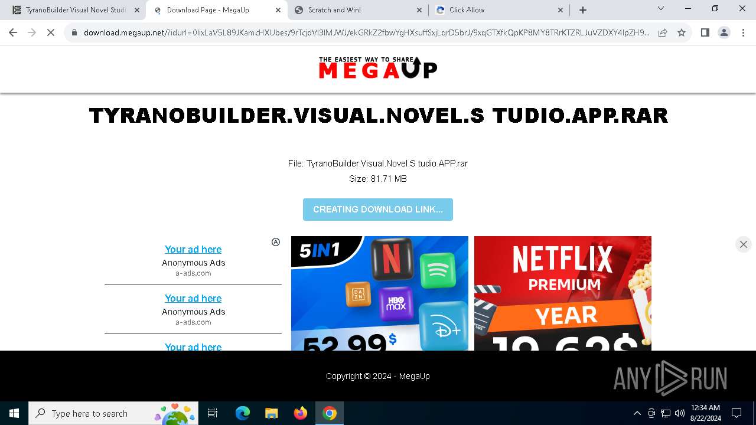The height and width of the screenshot is (425, 756).
Task: Bookmark this page with the star
Action: pyautogui.click(x=682, y=32)
